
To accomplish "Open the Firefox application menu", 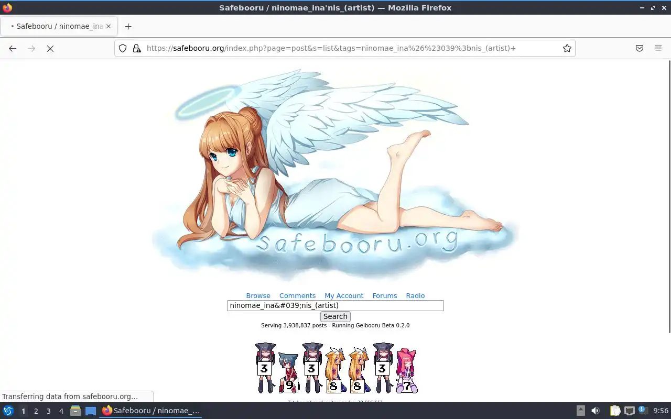I will pos(658,48).
